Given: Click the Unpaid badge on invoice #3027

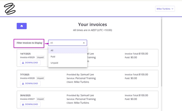Looking at the screenshot, I should tap(40, 99).
